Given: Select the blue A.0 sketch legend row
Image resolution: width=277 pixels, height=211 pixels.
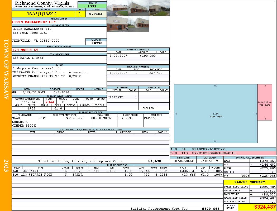Looking at the screenshot, I should pyautogui.click(x=223, y=149).
